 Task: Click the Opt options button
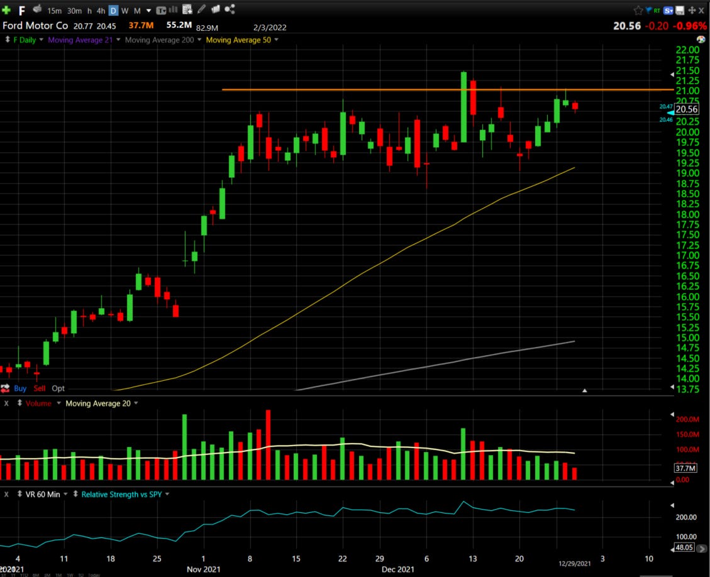point(58,388)
